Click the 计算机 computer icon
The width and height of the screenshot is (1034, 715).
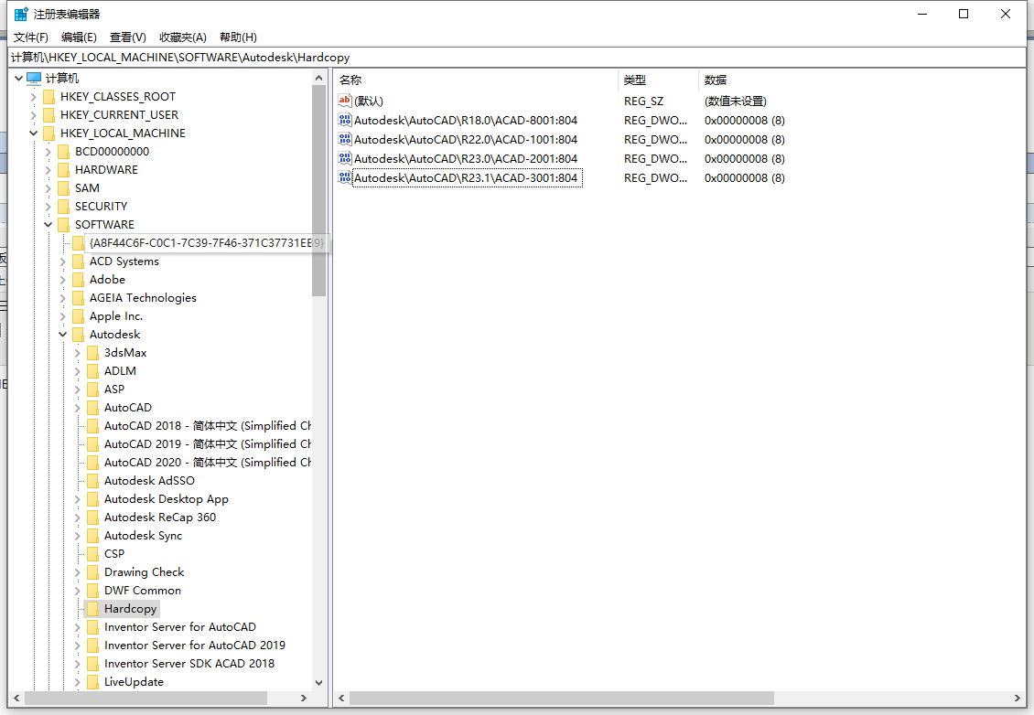(x=34, y=79)
